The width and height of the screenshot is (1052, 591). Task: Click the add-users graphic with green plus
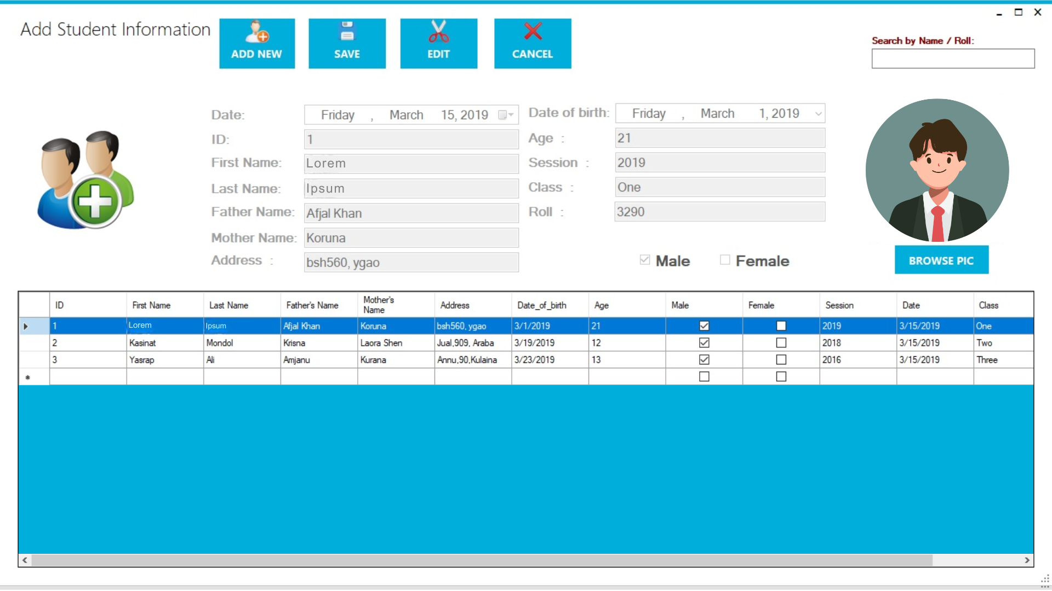click(85, 179)
